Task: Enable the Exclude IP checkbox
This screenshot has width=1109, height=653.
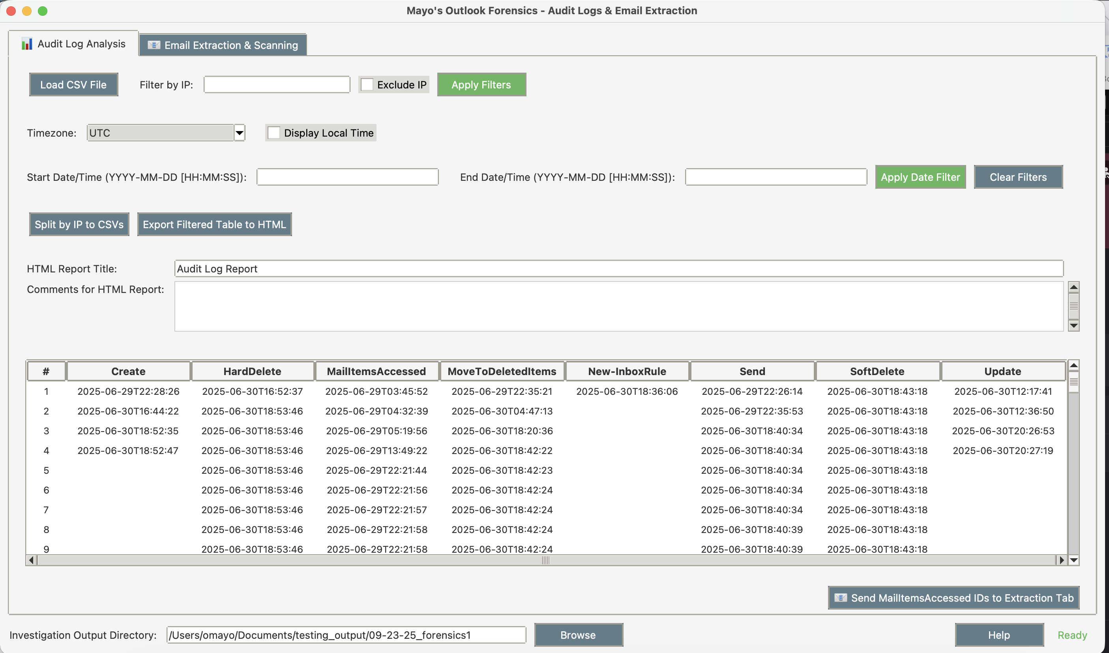Action: 367,84
